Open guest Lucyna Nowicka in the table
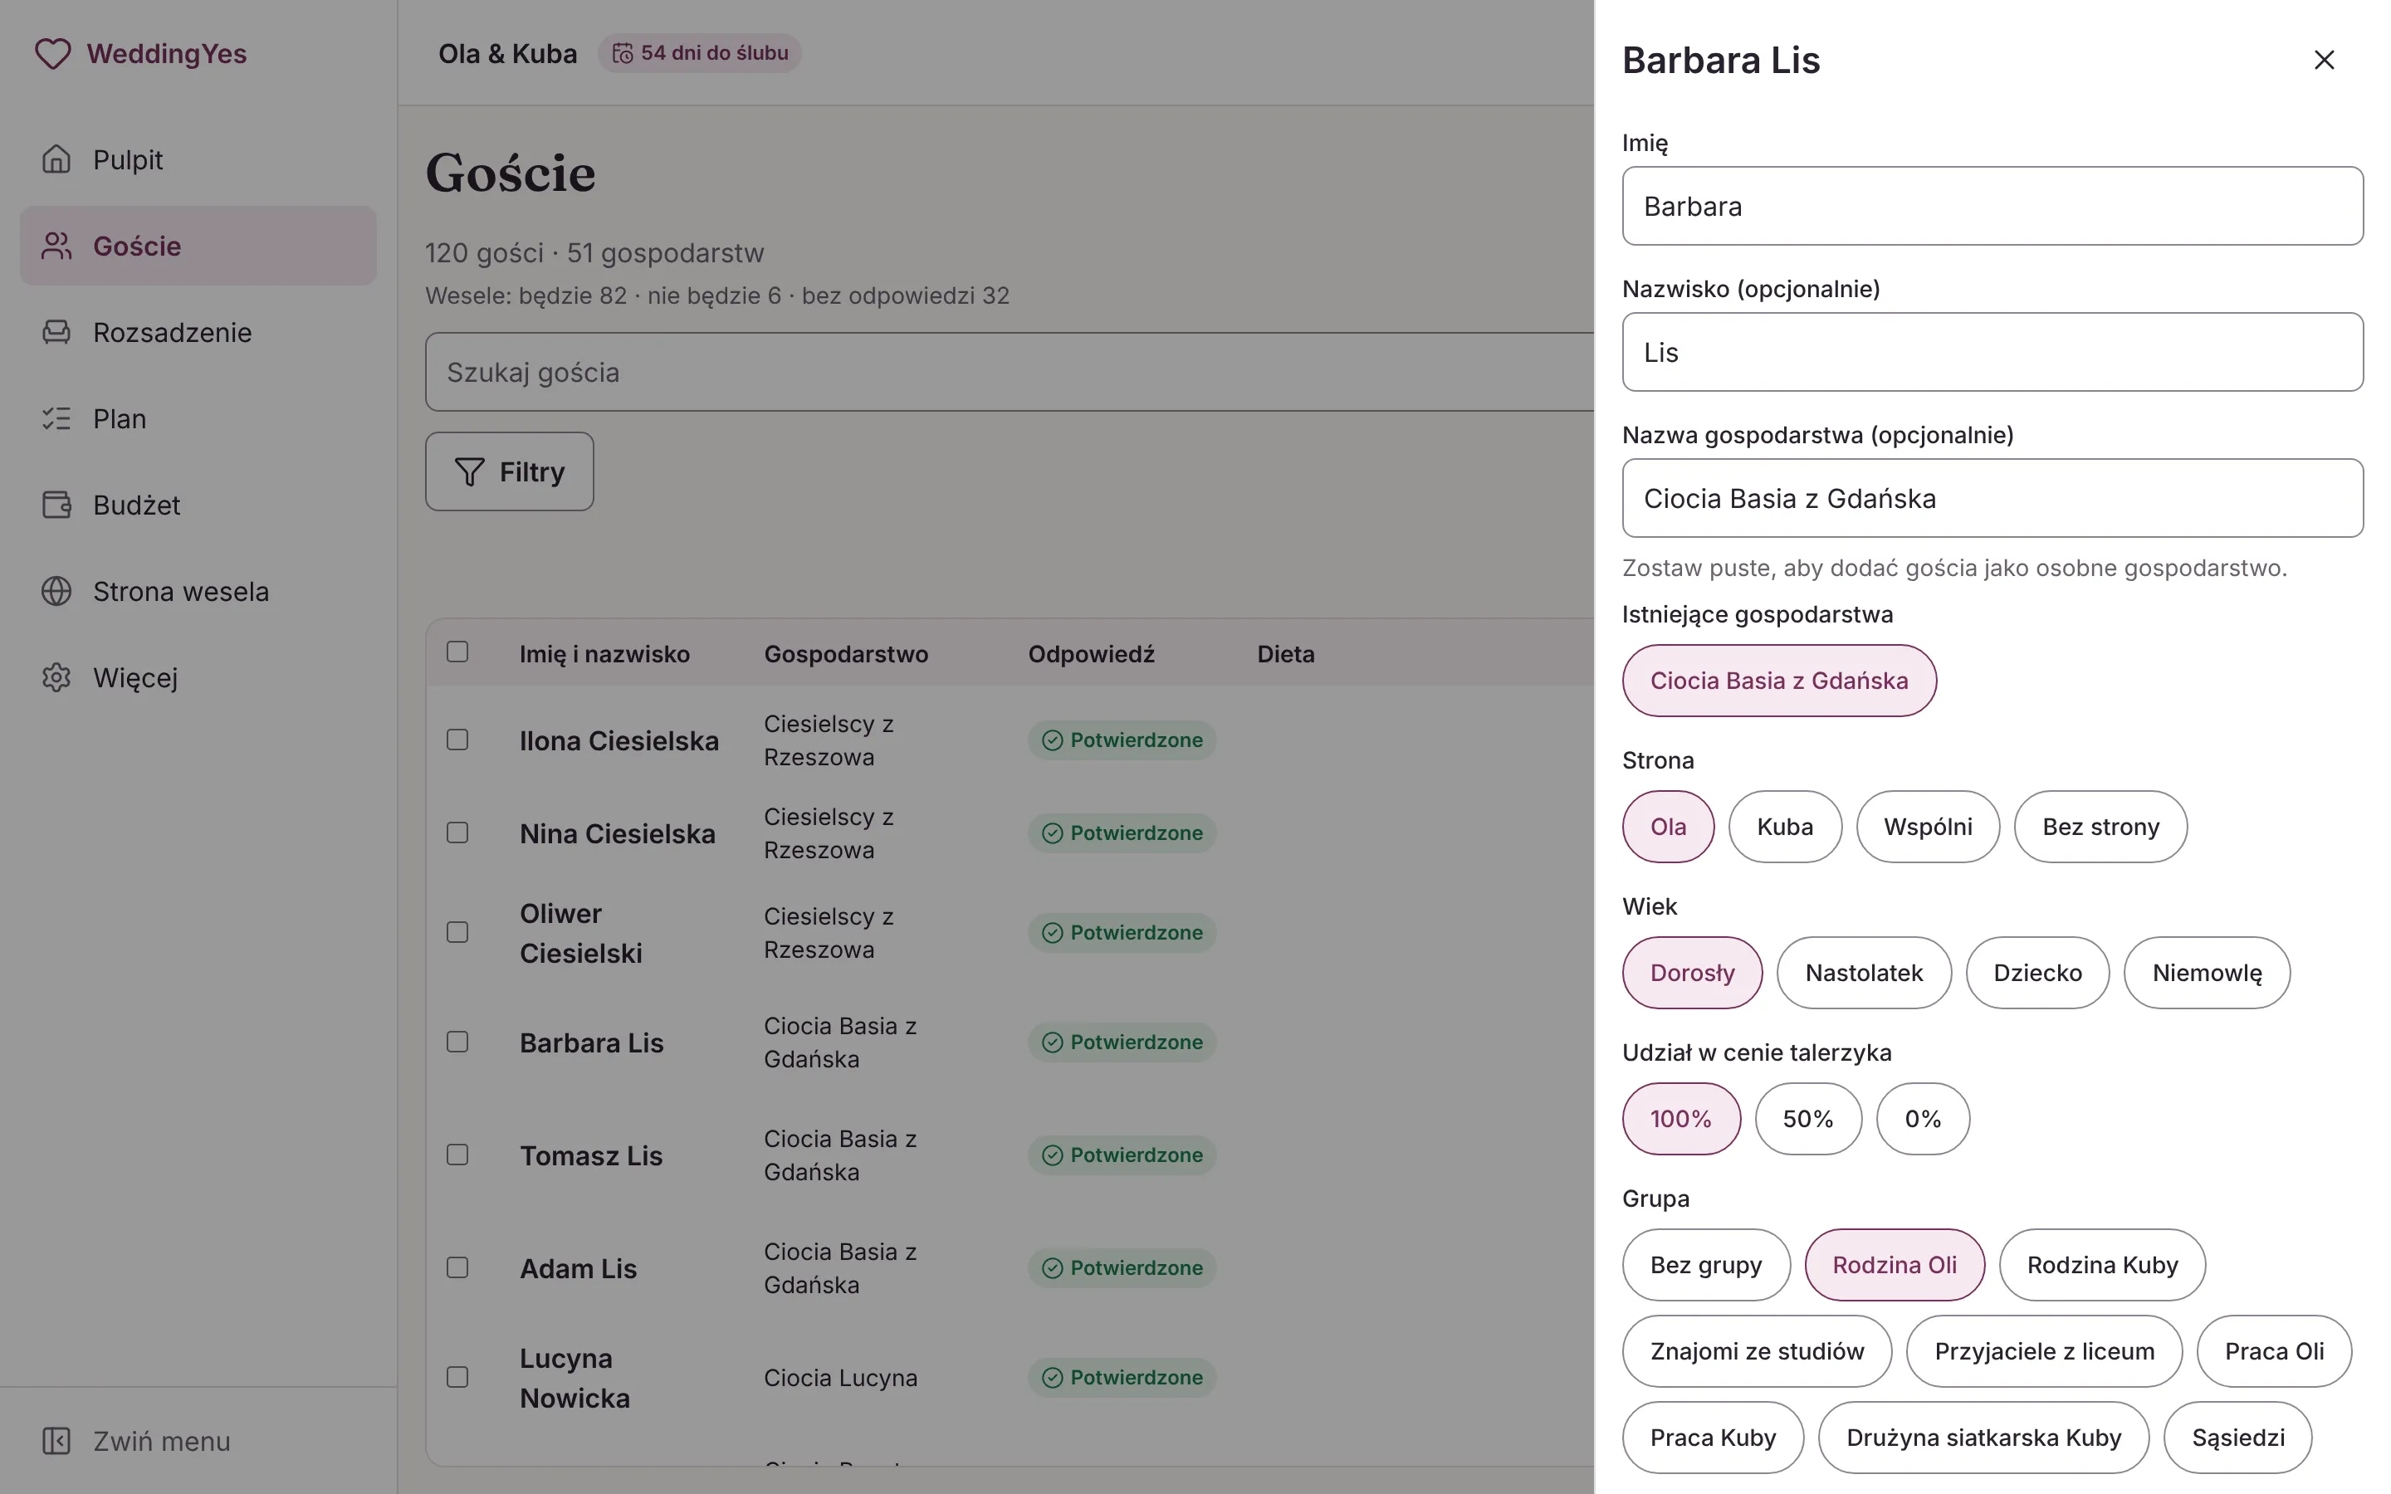The image size is (2391, 1494). pos(575,1378)
